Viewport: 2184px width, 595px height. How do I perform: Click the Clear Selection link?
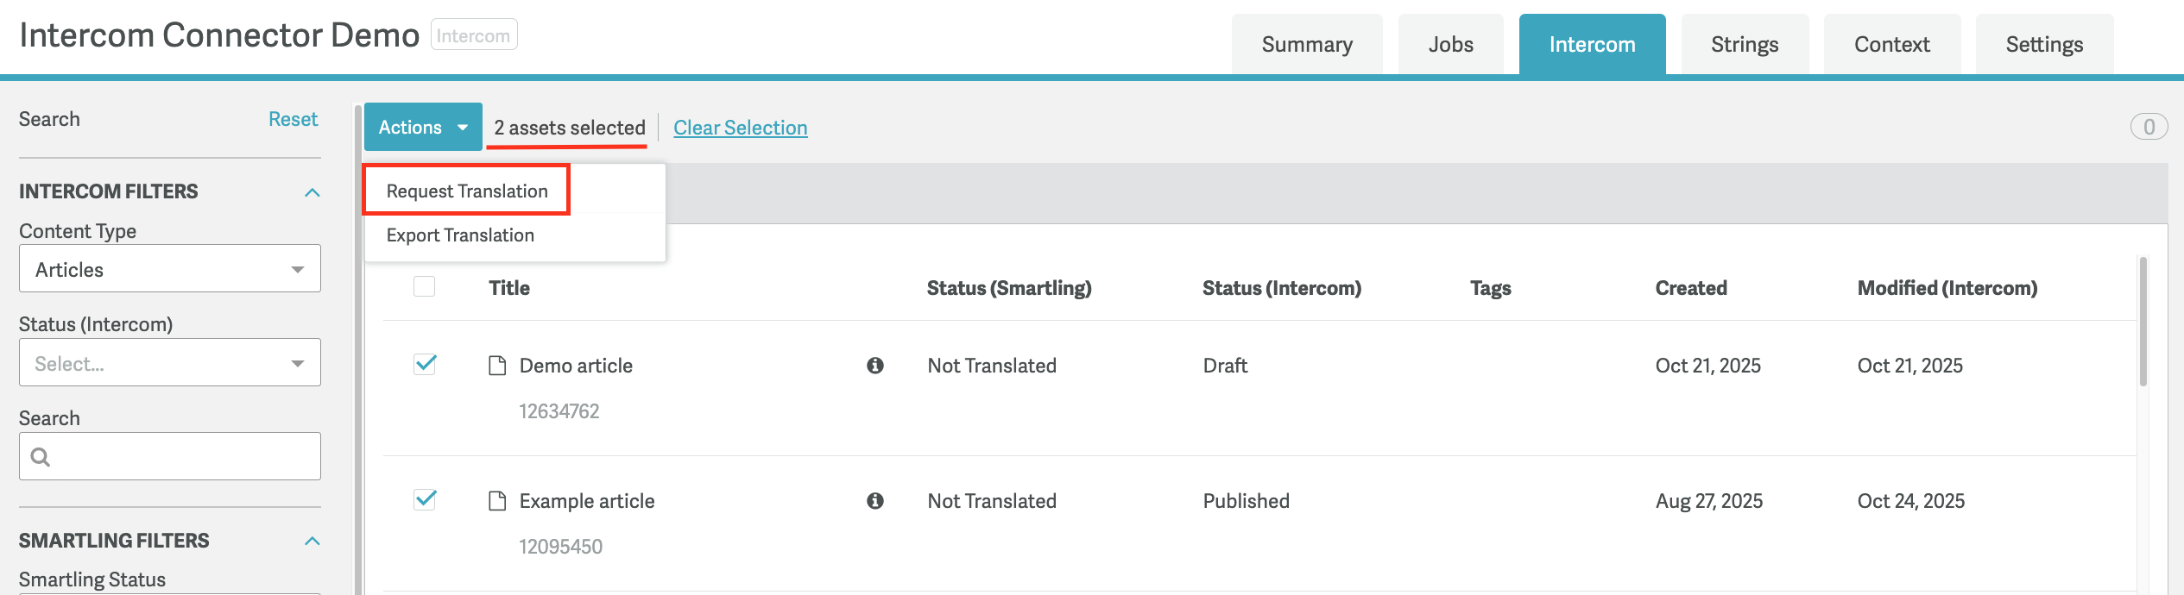(x=740, y=128)
